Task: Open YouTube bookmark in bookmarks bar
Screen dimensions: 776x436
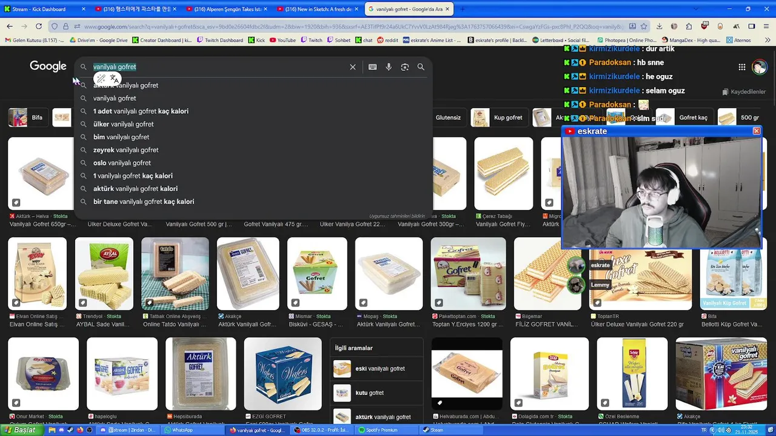Action: coord(283,40)
